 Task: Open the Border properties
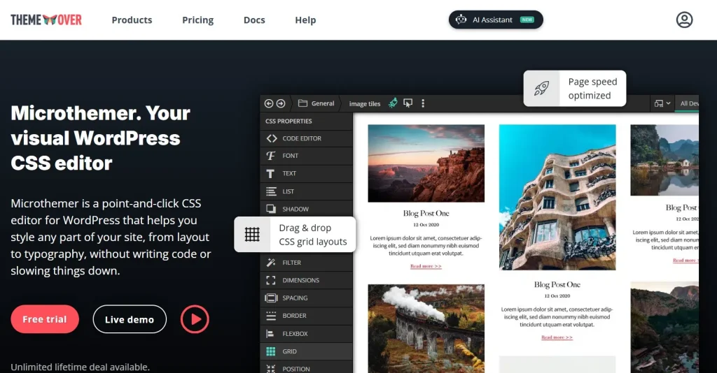pyautogui.click(x=307, y=316)
